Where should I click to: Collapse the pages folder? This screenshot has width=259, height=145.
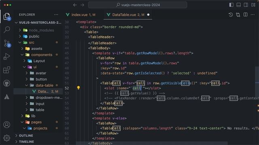pos(38,122)
